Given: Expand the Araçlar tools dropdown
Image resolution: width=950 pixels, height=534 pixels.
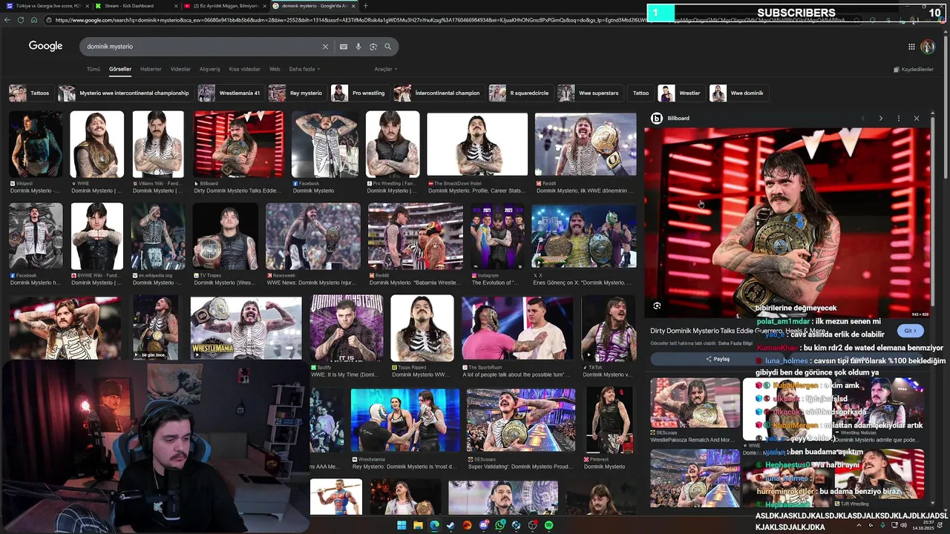Looking at the screenshot, I should pyautogui.click(x=386, y=69).
